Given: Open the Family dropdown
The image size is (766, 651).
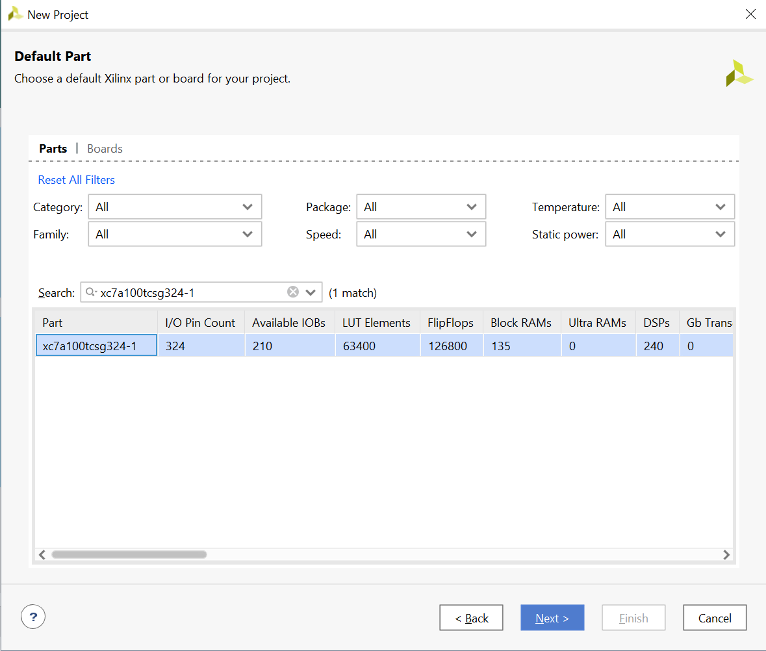Looking at the screenshot, I should 175,235.
